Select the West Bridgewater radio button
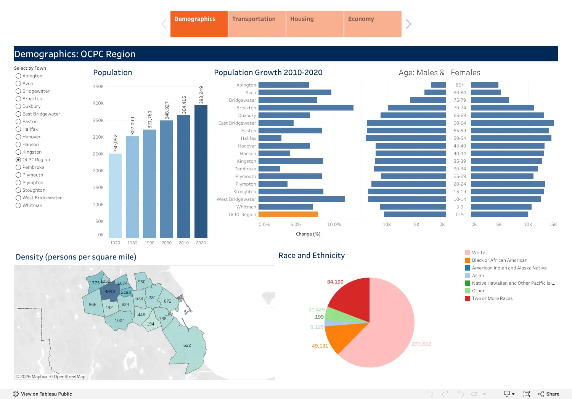The image size is (572, 399). click(18, 198)
